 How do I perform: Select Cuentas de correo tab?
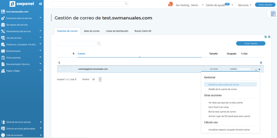coord(67,31)
